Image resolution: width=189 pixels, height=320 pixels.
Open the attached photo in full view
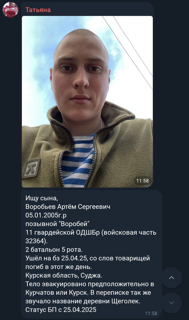tap(87, 102)
